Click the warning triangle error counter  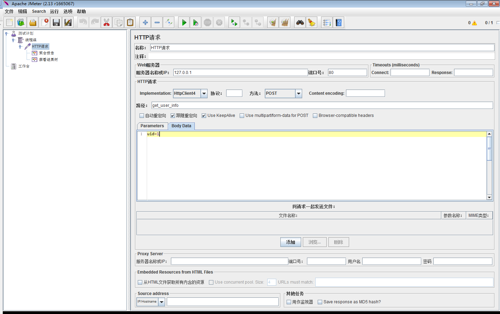point(474,23)
